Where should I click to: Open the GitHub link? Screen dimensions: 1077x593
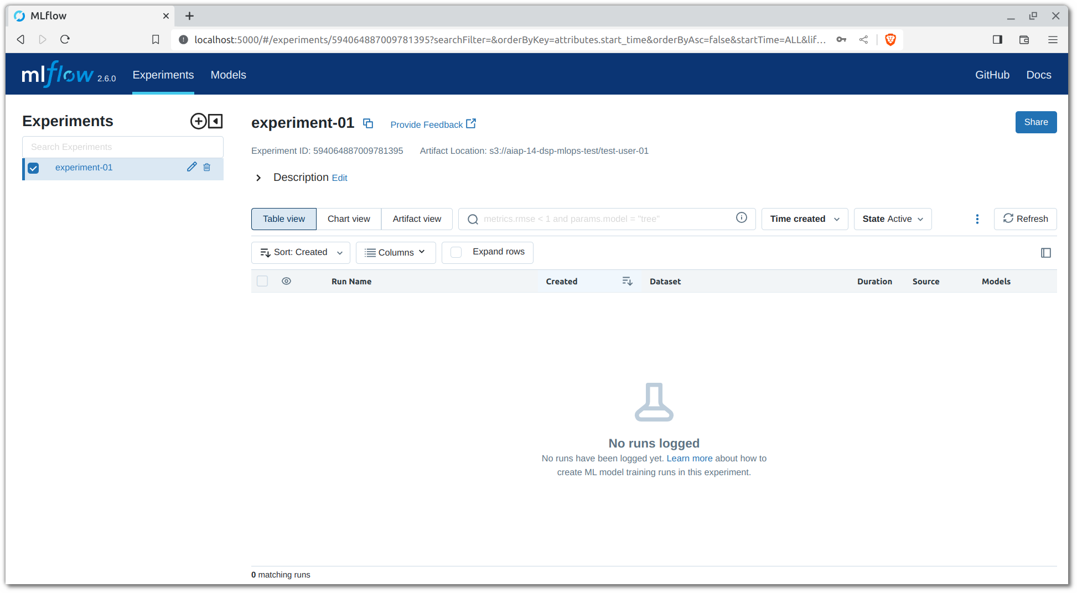coord(992,75)
